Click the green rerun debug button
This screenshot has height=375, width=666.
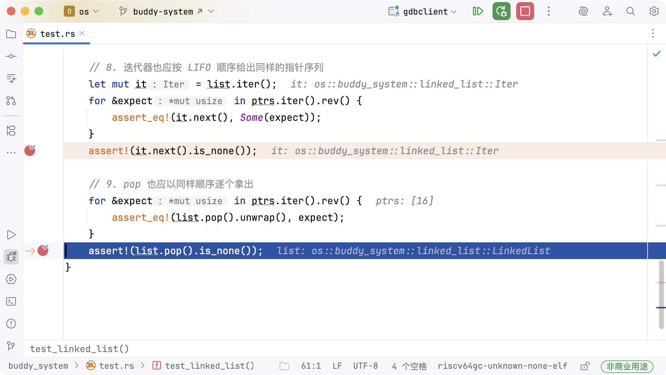(501, 11)
